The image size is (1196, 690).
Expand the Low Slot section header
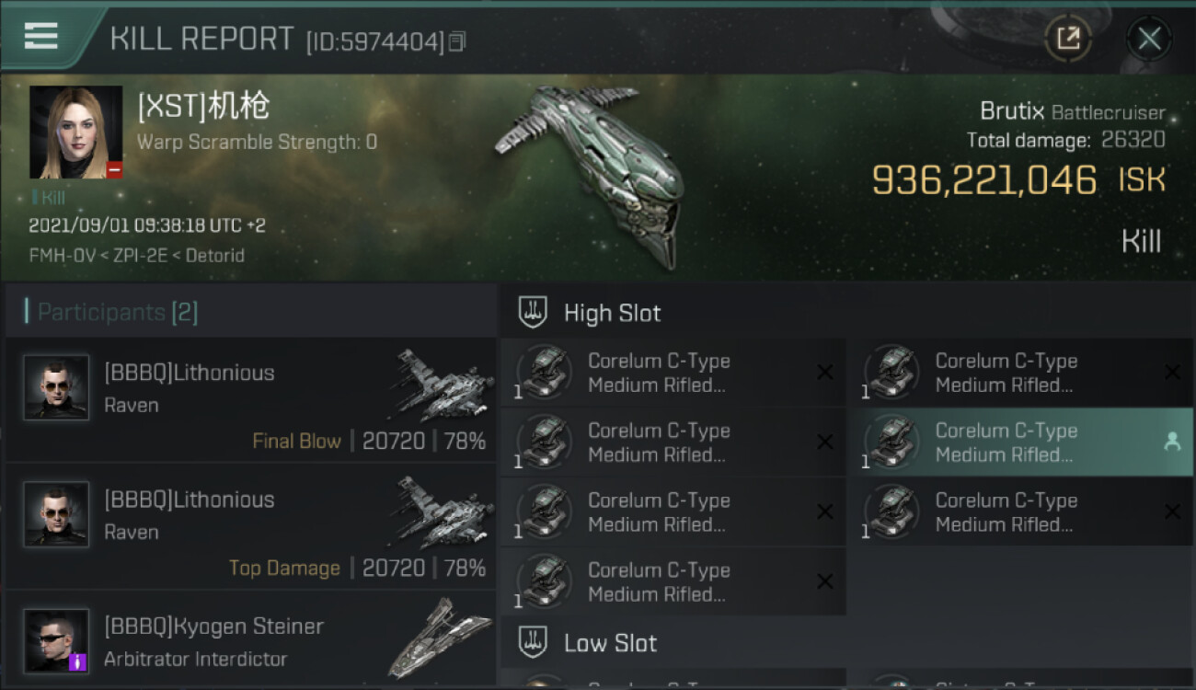847,642
